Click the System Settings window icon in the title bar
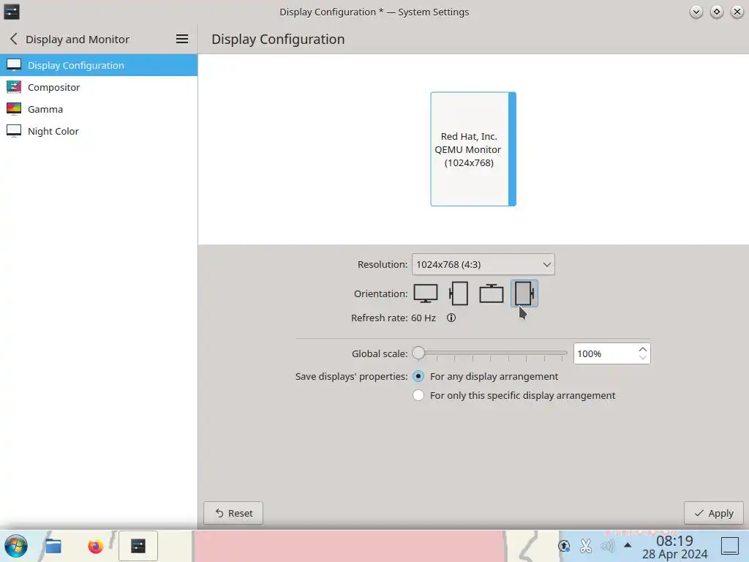Screen dimensions: 749x562 (12, 12)
